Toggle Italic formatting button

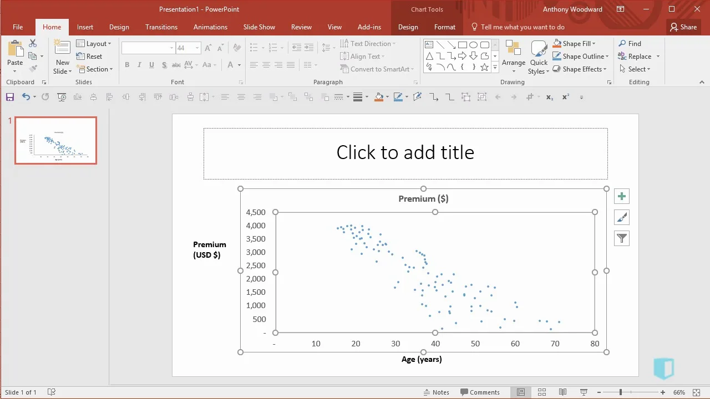coord(139,65)
